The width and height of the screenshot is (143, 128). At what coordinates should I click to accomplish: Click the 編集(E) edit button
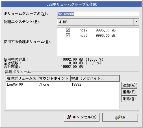coord(129,92)
